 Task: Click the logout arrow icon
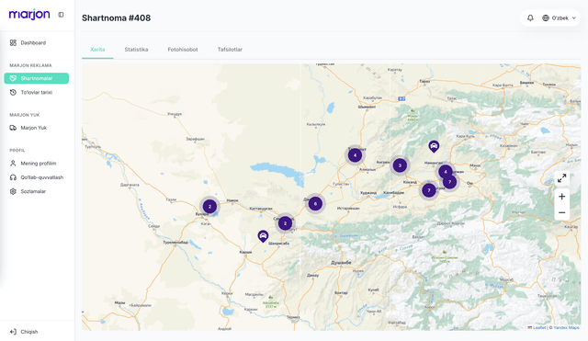pos(13,332)
